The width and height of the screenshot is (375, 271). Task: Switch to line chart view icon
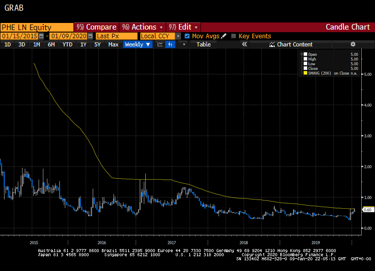(160, 44)
